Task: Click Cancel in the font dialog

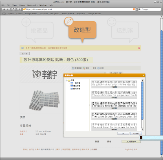Action: click(x=136, y=134)
